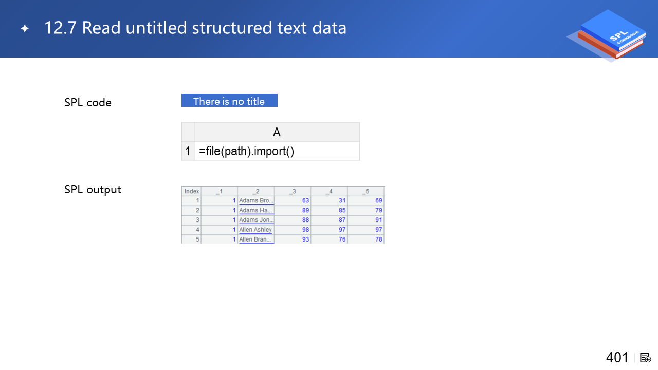Click the star bullet before the title
The width and height of the screenshot is (658, 370).
tap(25, 29)
